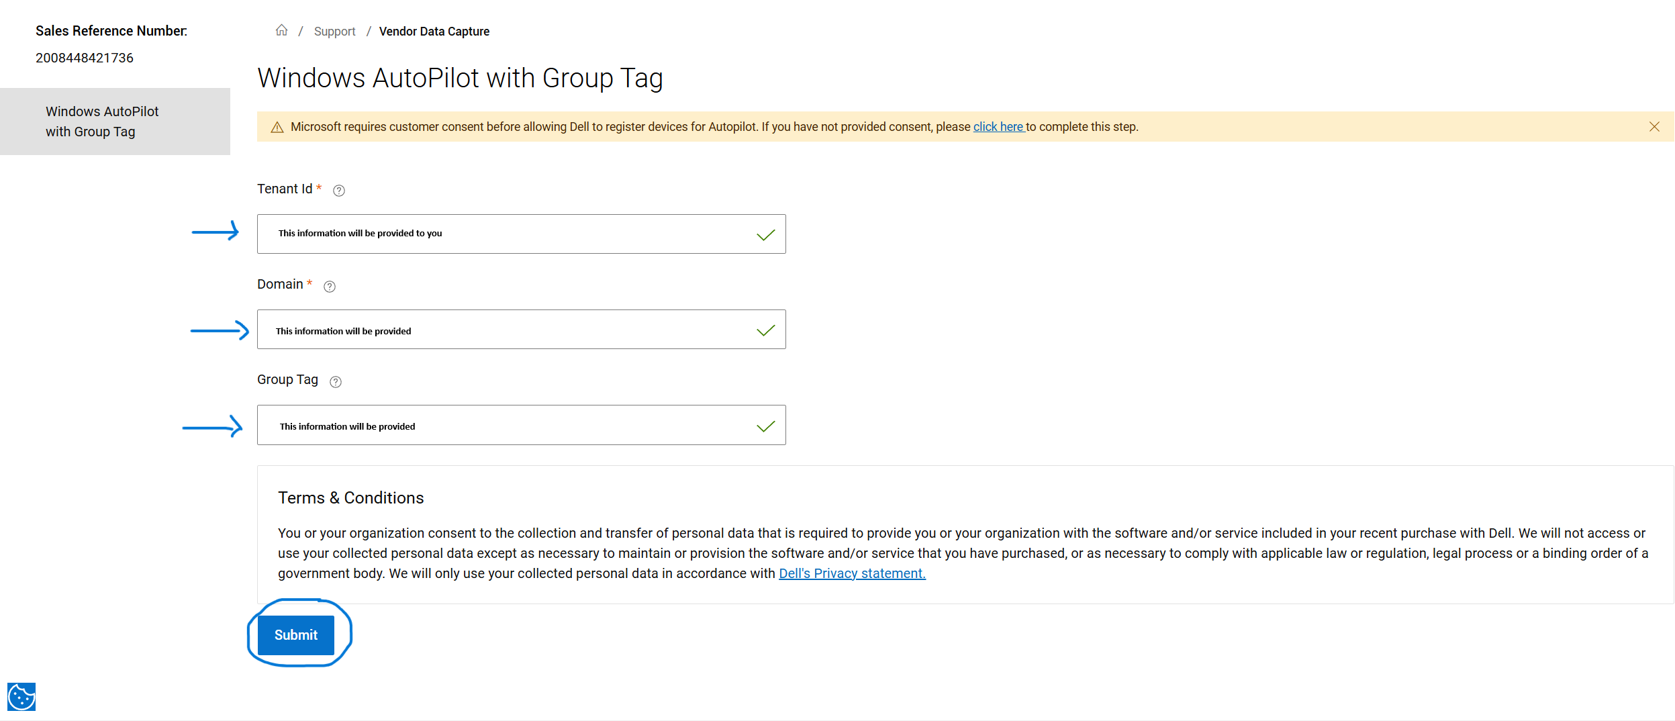Click the warning triangle icon in banner
Screen dimensions: 1675x721
(277, 128)
